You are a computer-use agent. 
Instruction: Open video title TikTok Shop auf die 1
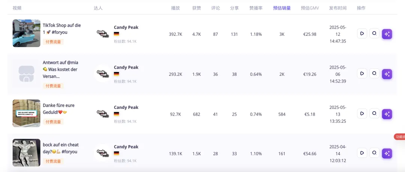[62, 29]
